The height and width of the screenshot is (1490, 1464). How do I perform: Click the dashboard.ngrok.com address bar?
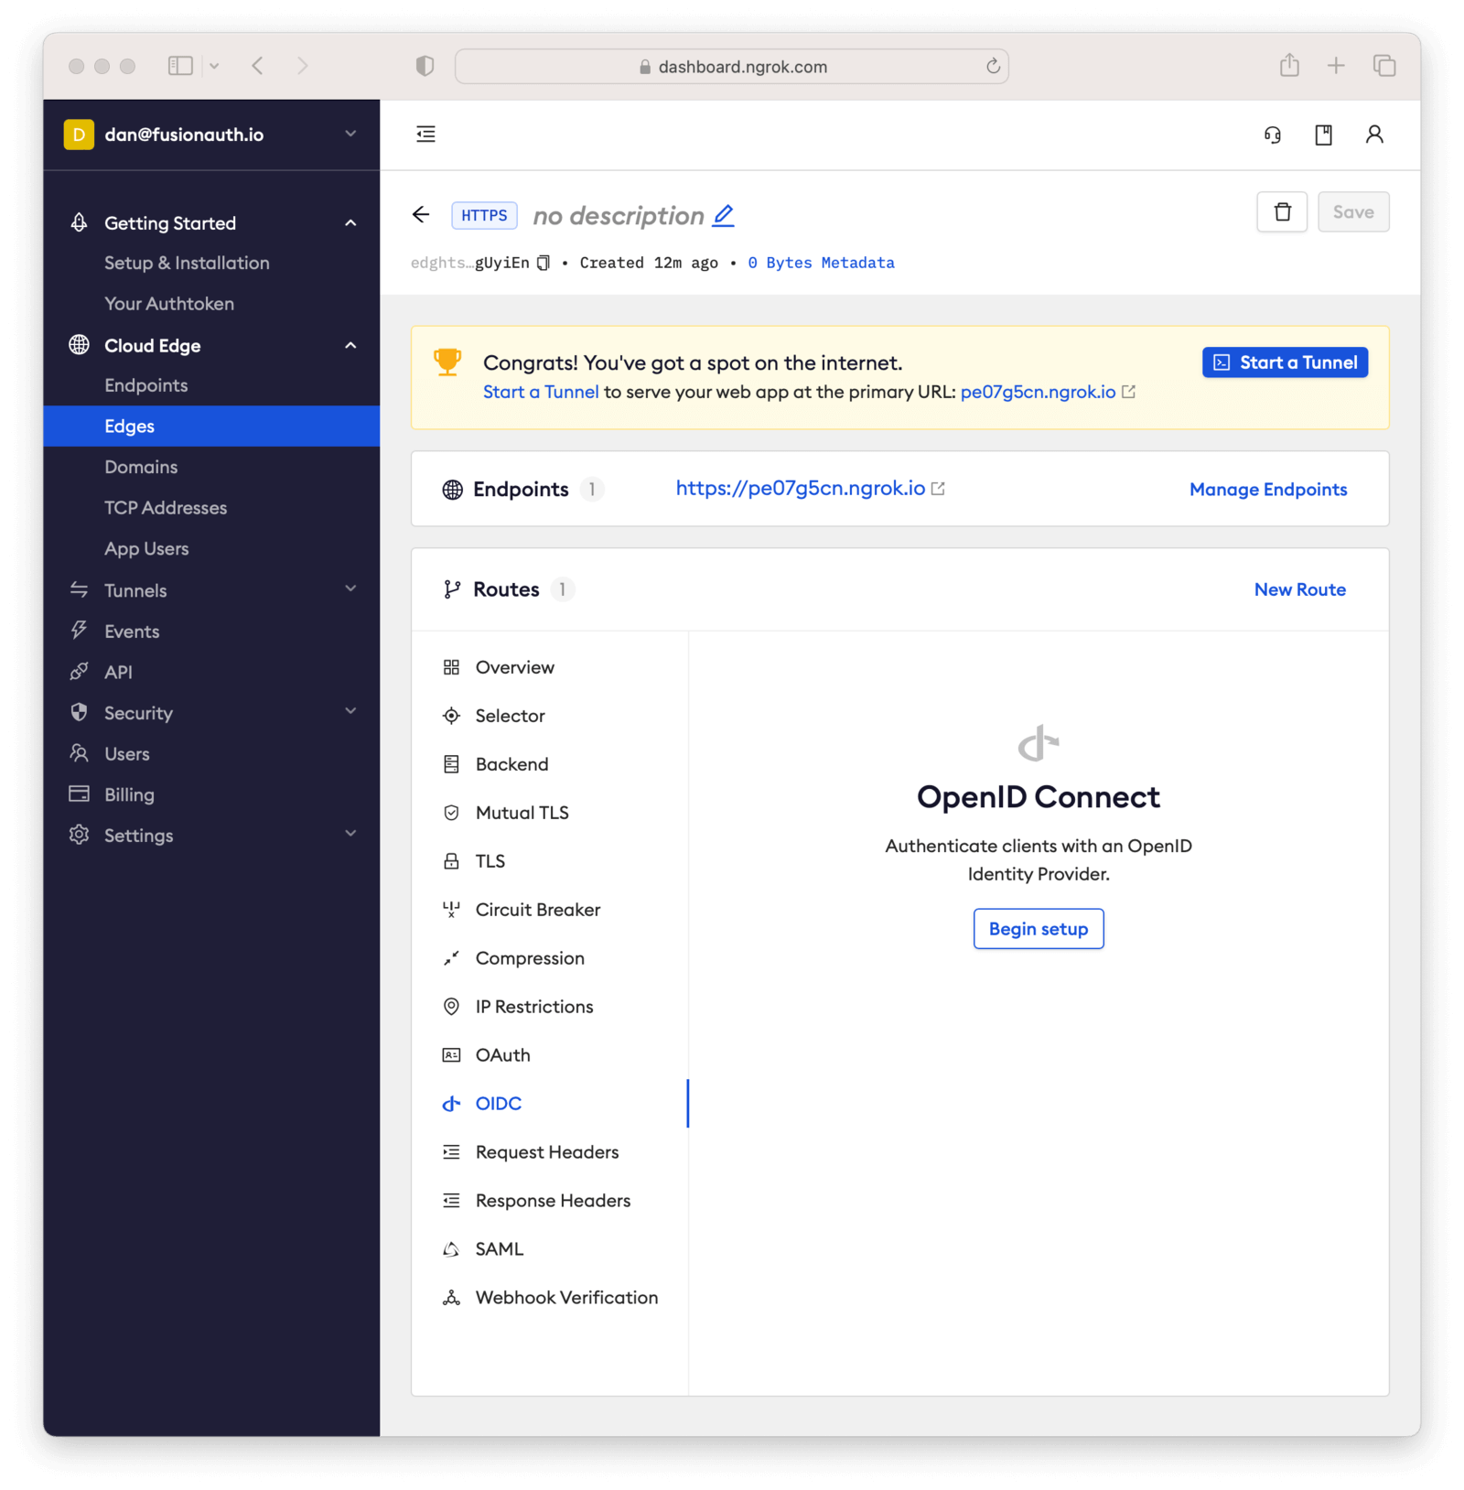731,66
